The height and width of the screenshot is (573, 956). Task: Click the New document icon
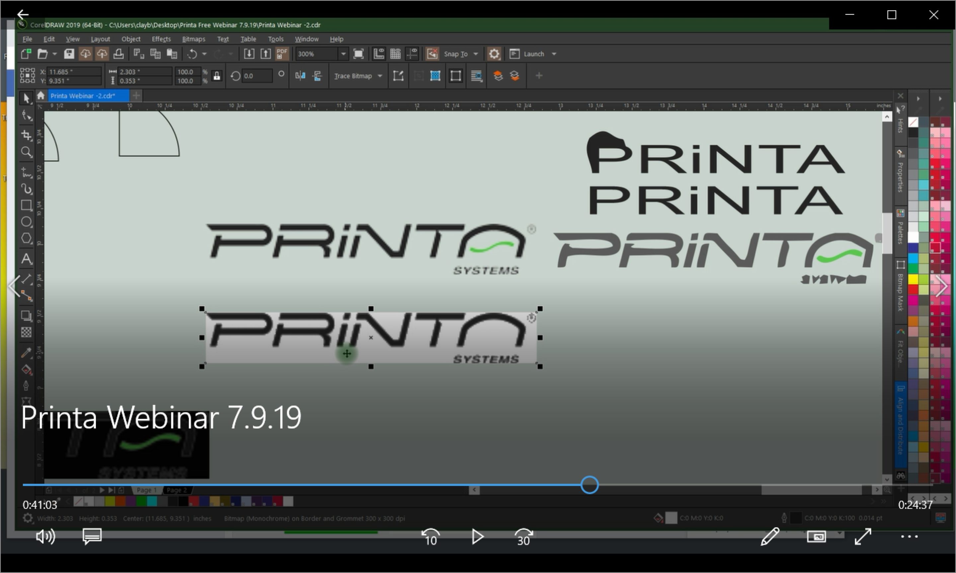coord(26,54)
